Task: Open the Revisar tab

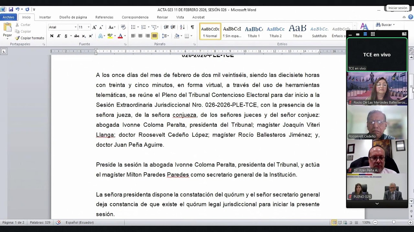Action: click(x=162, y=17)
